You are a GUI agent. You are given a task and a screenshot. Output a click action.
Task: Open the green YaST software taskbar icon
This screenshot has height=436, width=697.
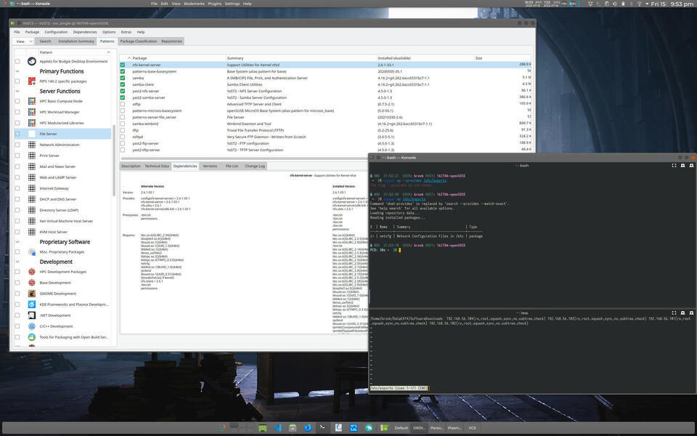point(383,427)
